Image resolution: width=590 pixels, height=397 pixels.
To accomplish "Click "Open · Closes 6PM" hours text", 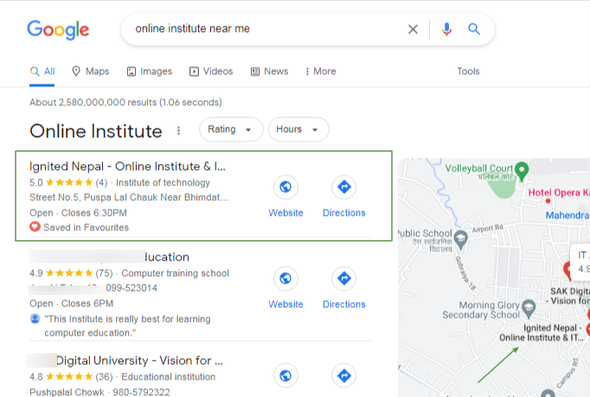I will [x=72, y=303].
